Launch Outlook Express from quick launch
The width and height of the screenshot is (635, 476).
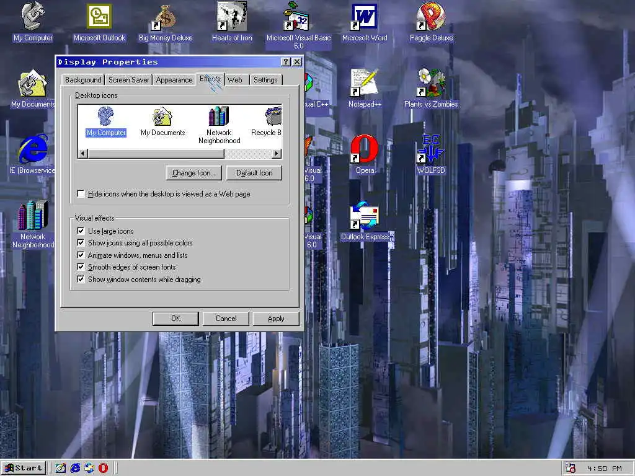tap(89, 469)
